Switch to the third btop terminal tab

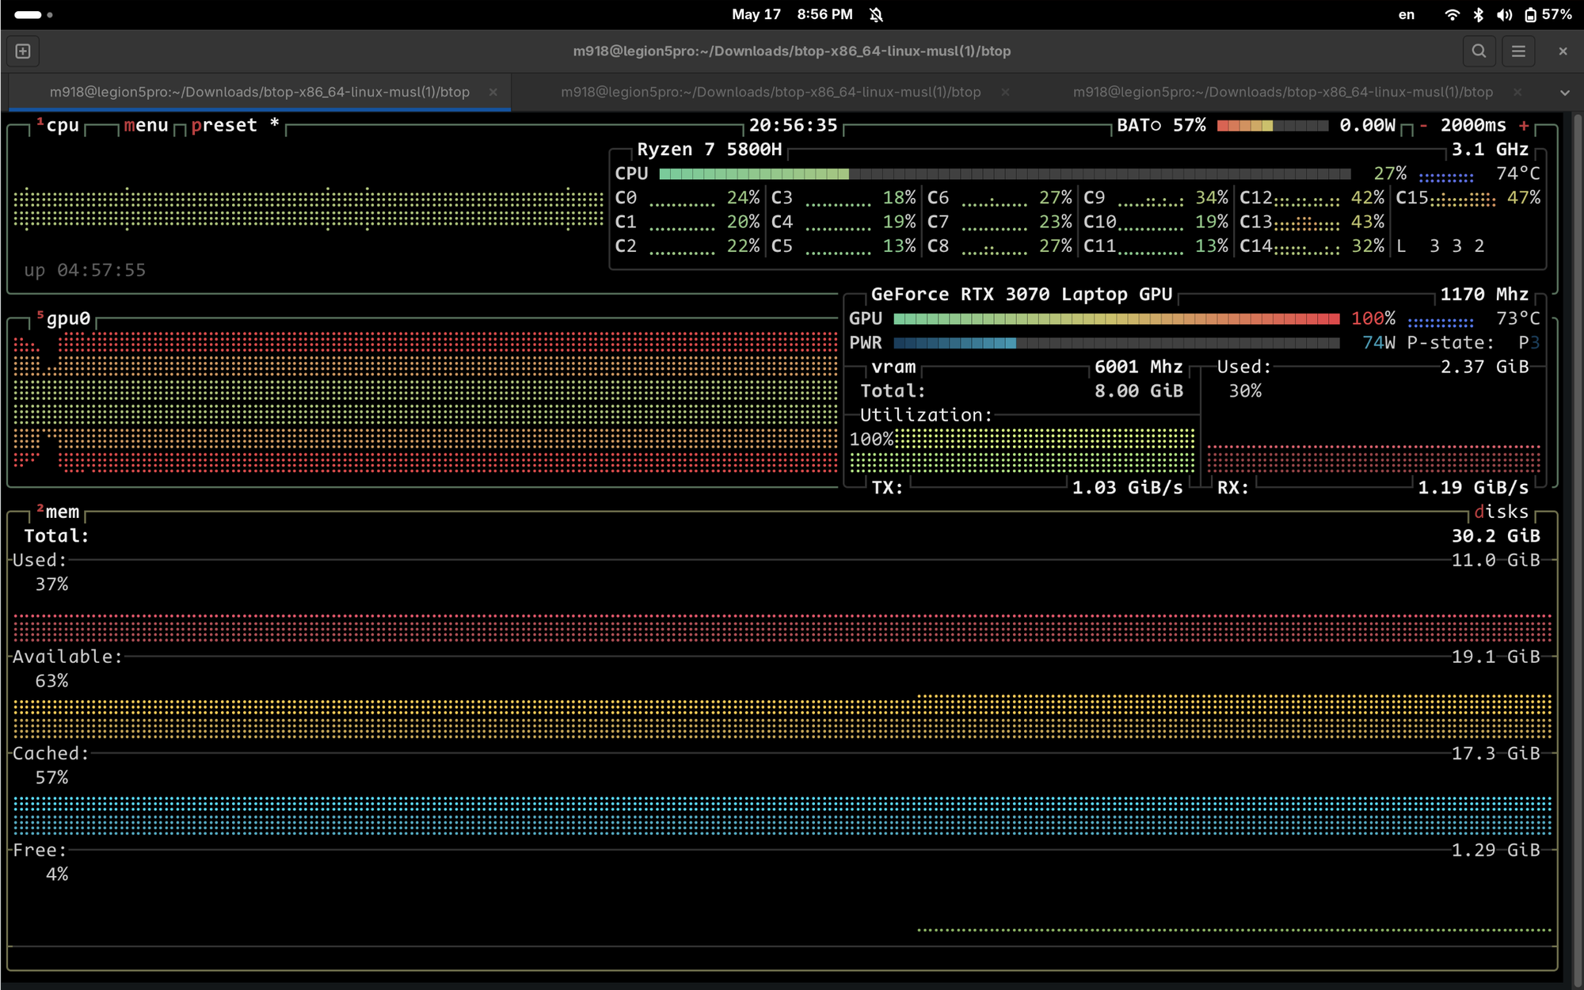pos(1282,92)
